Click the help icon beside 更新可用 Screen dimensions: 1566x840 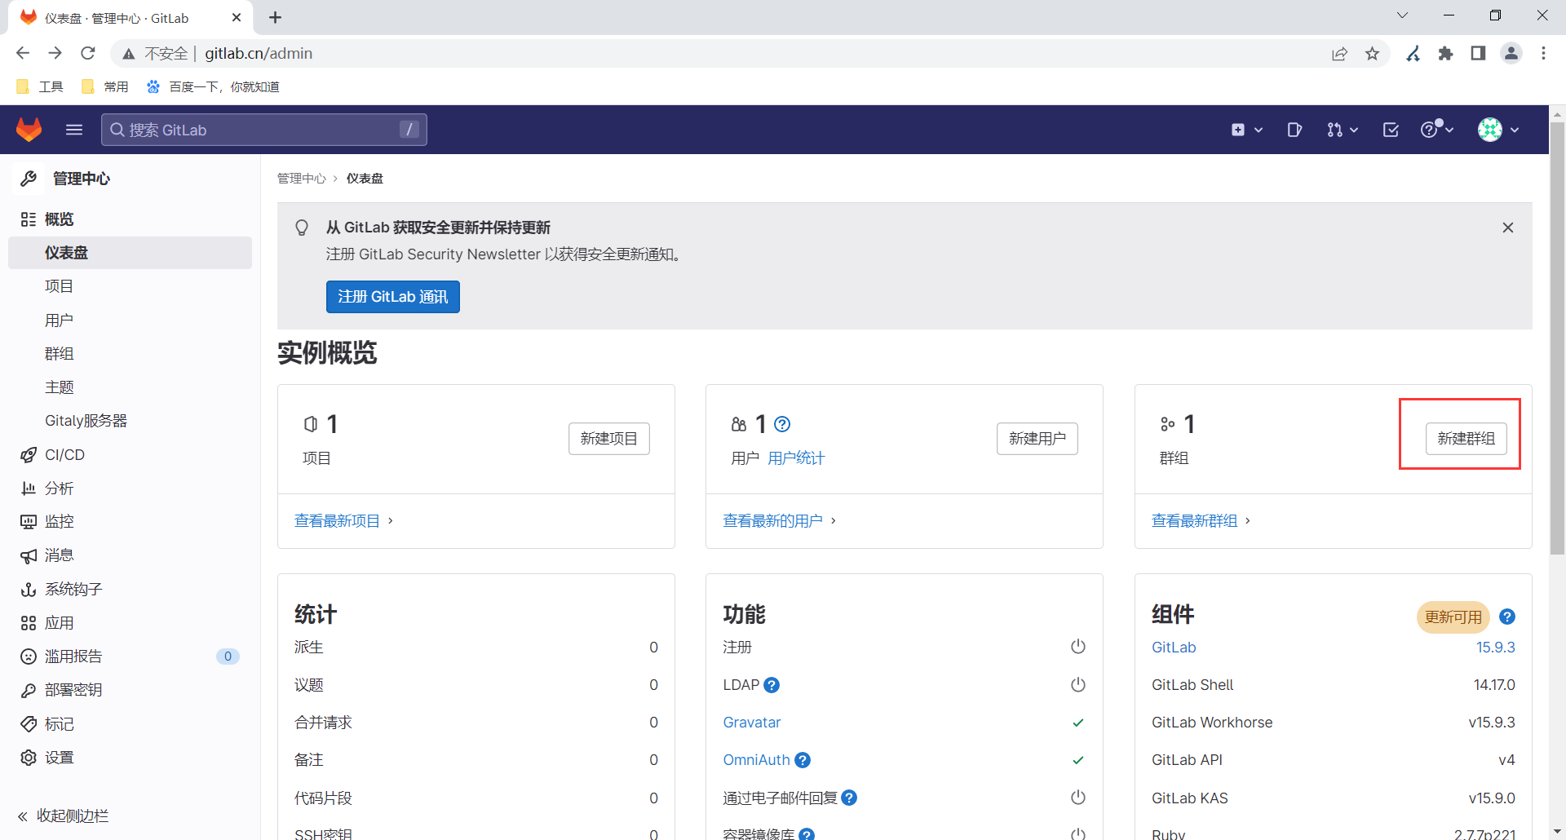pyautogui.click(x=1507, y=617)
